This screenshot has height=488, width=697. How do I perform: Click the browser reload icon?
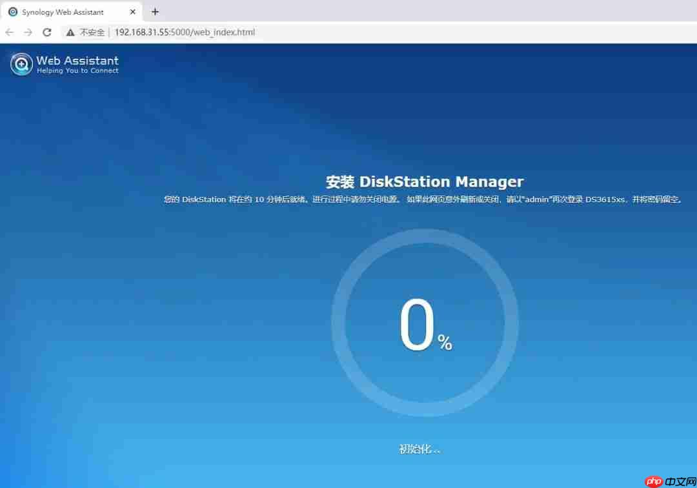tap(46, 32)
